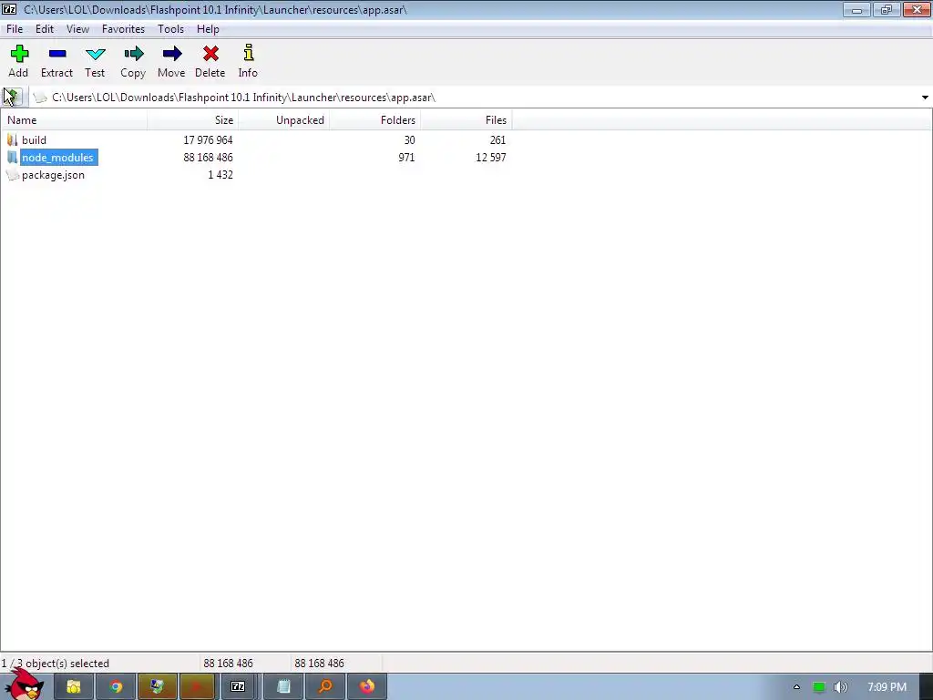This screenshot has height=700, width=933.
Task: Open the Help menu
Action: click(x=208, y=28)
